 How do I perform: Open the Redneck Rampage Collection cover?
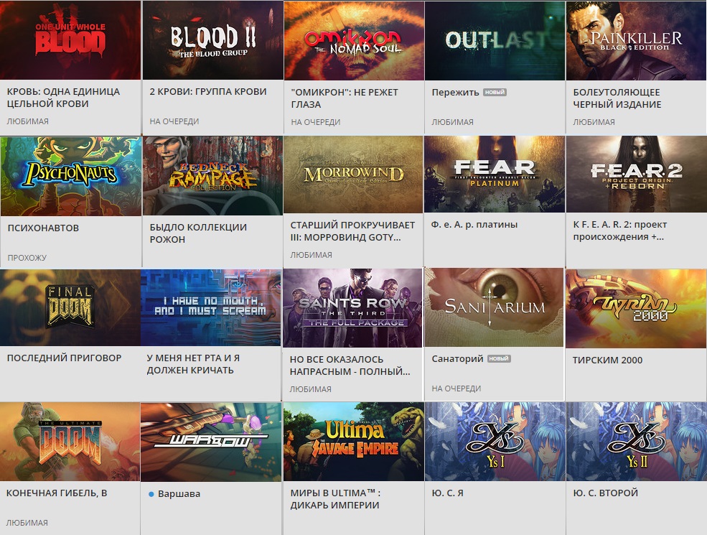pyautogui.click(x=213, y=176)
